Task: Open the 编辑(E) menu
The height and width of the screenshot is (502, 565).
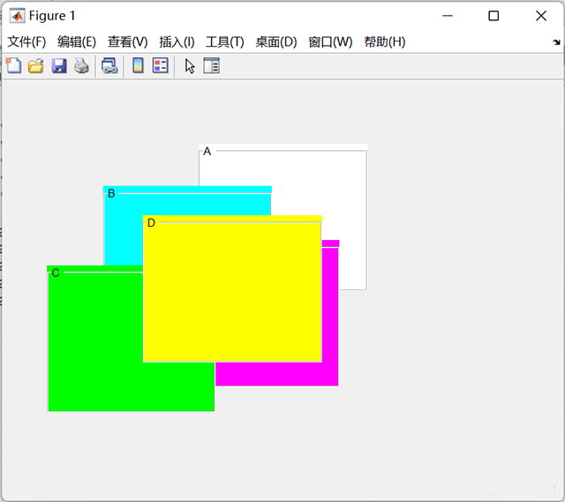Action: [x=77, y=41]
